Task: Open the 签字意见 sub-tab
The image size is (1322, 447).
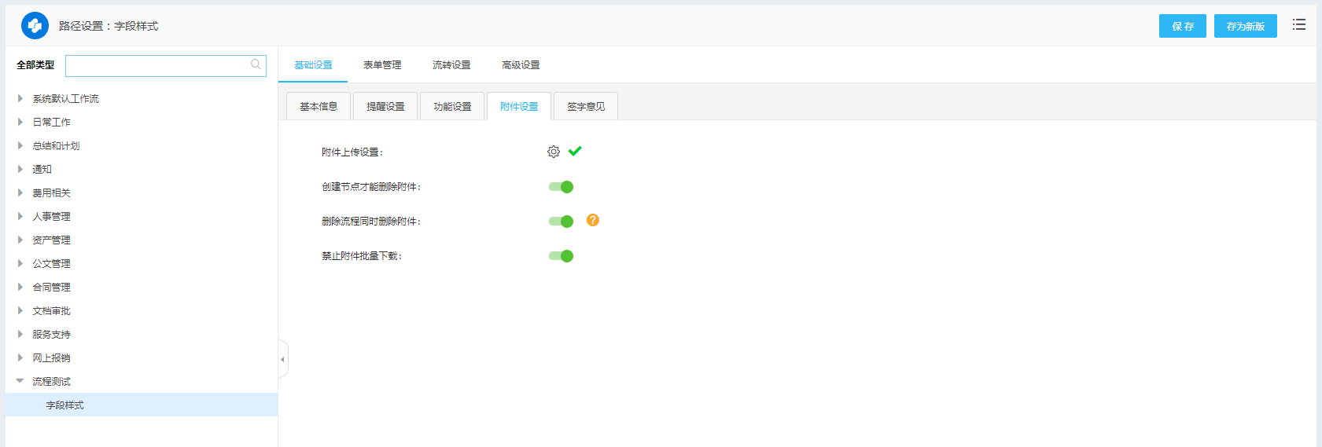Action: coord(586,107)
